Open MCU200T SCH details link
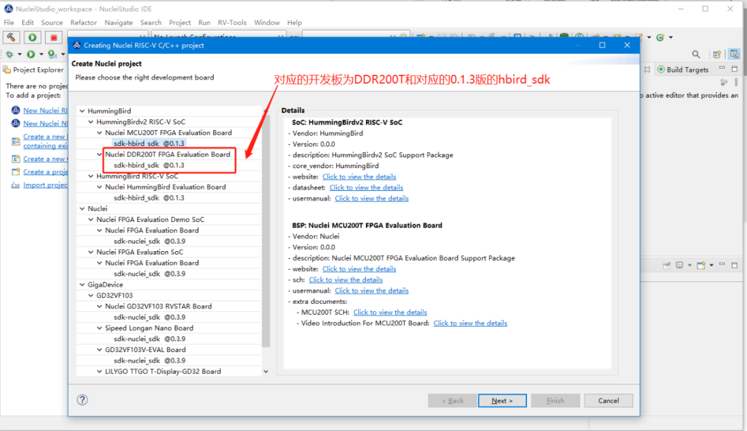 [x=390, y=313]
